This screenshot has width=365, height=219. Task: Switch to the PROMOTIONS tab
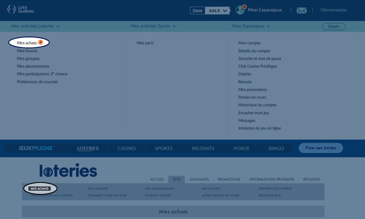(x=229, y=179)
